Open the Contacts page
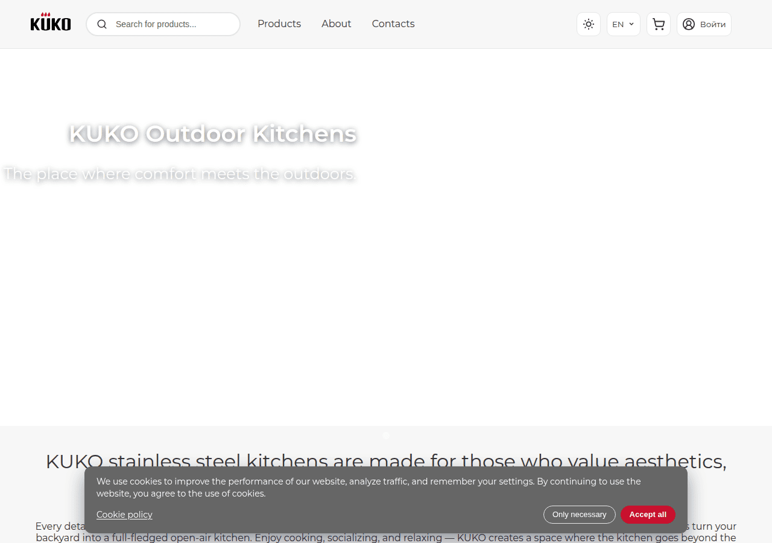Viewport: 772px width, 543px height. (393, 24)
